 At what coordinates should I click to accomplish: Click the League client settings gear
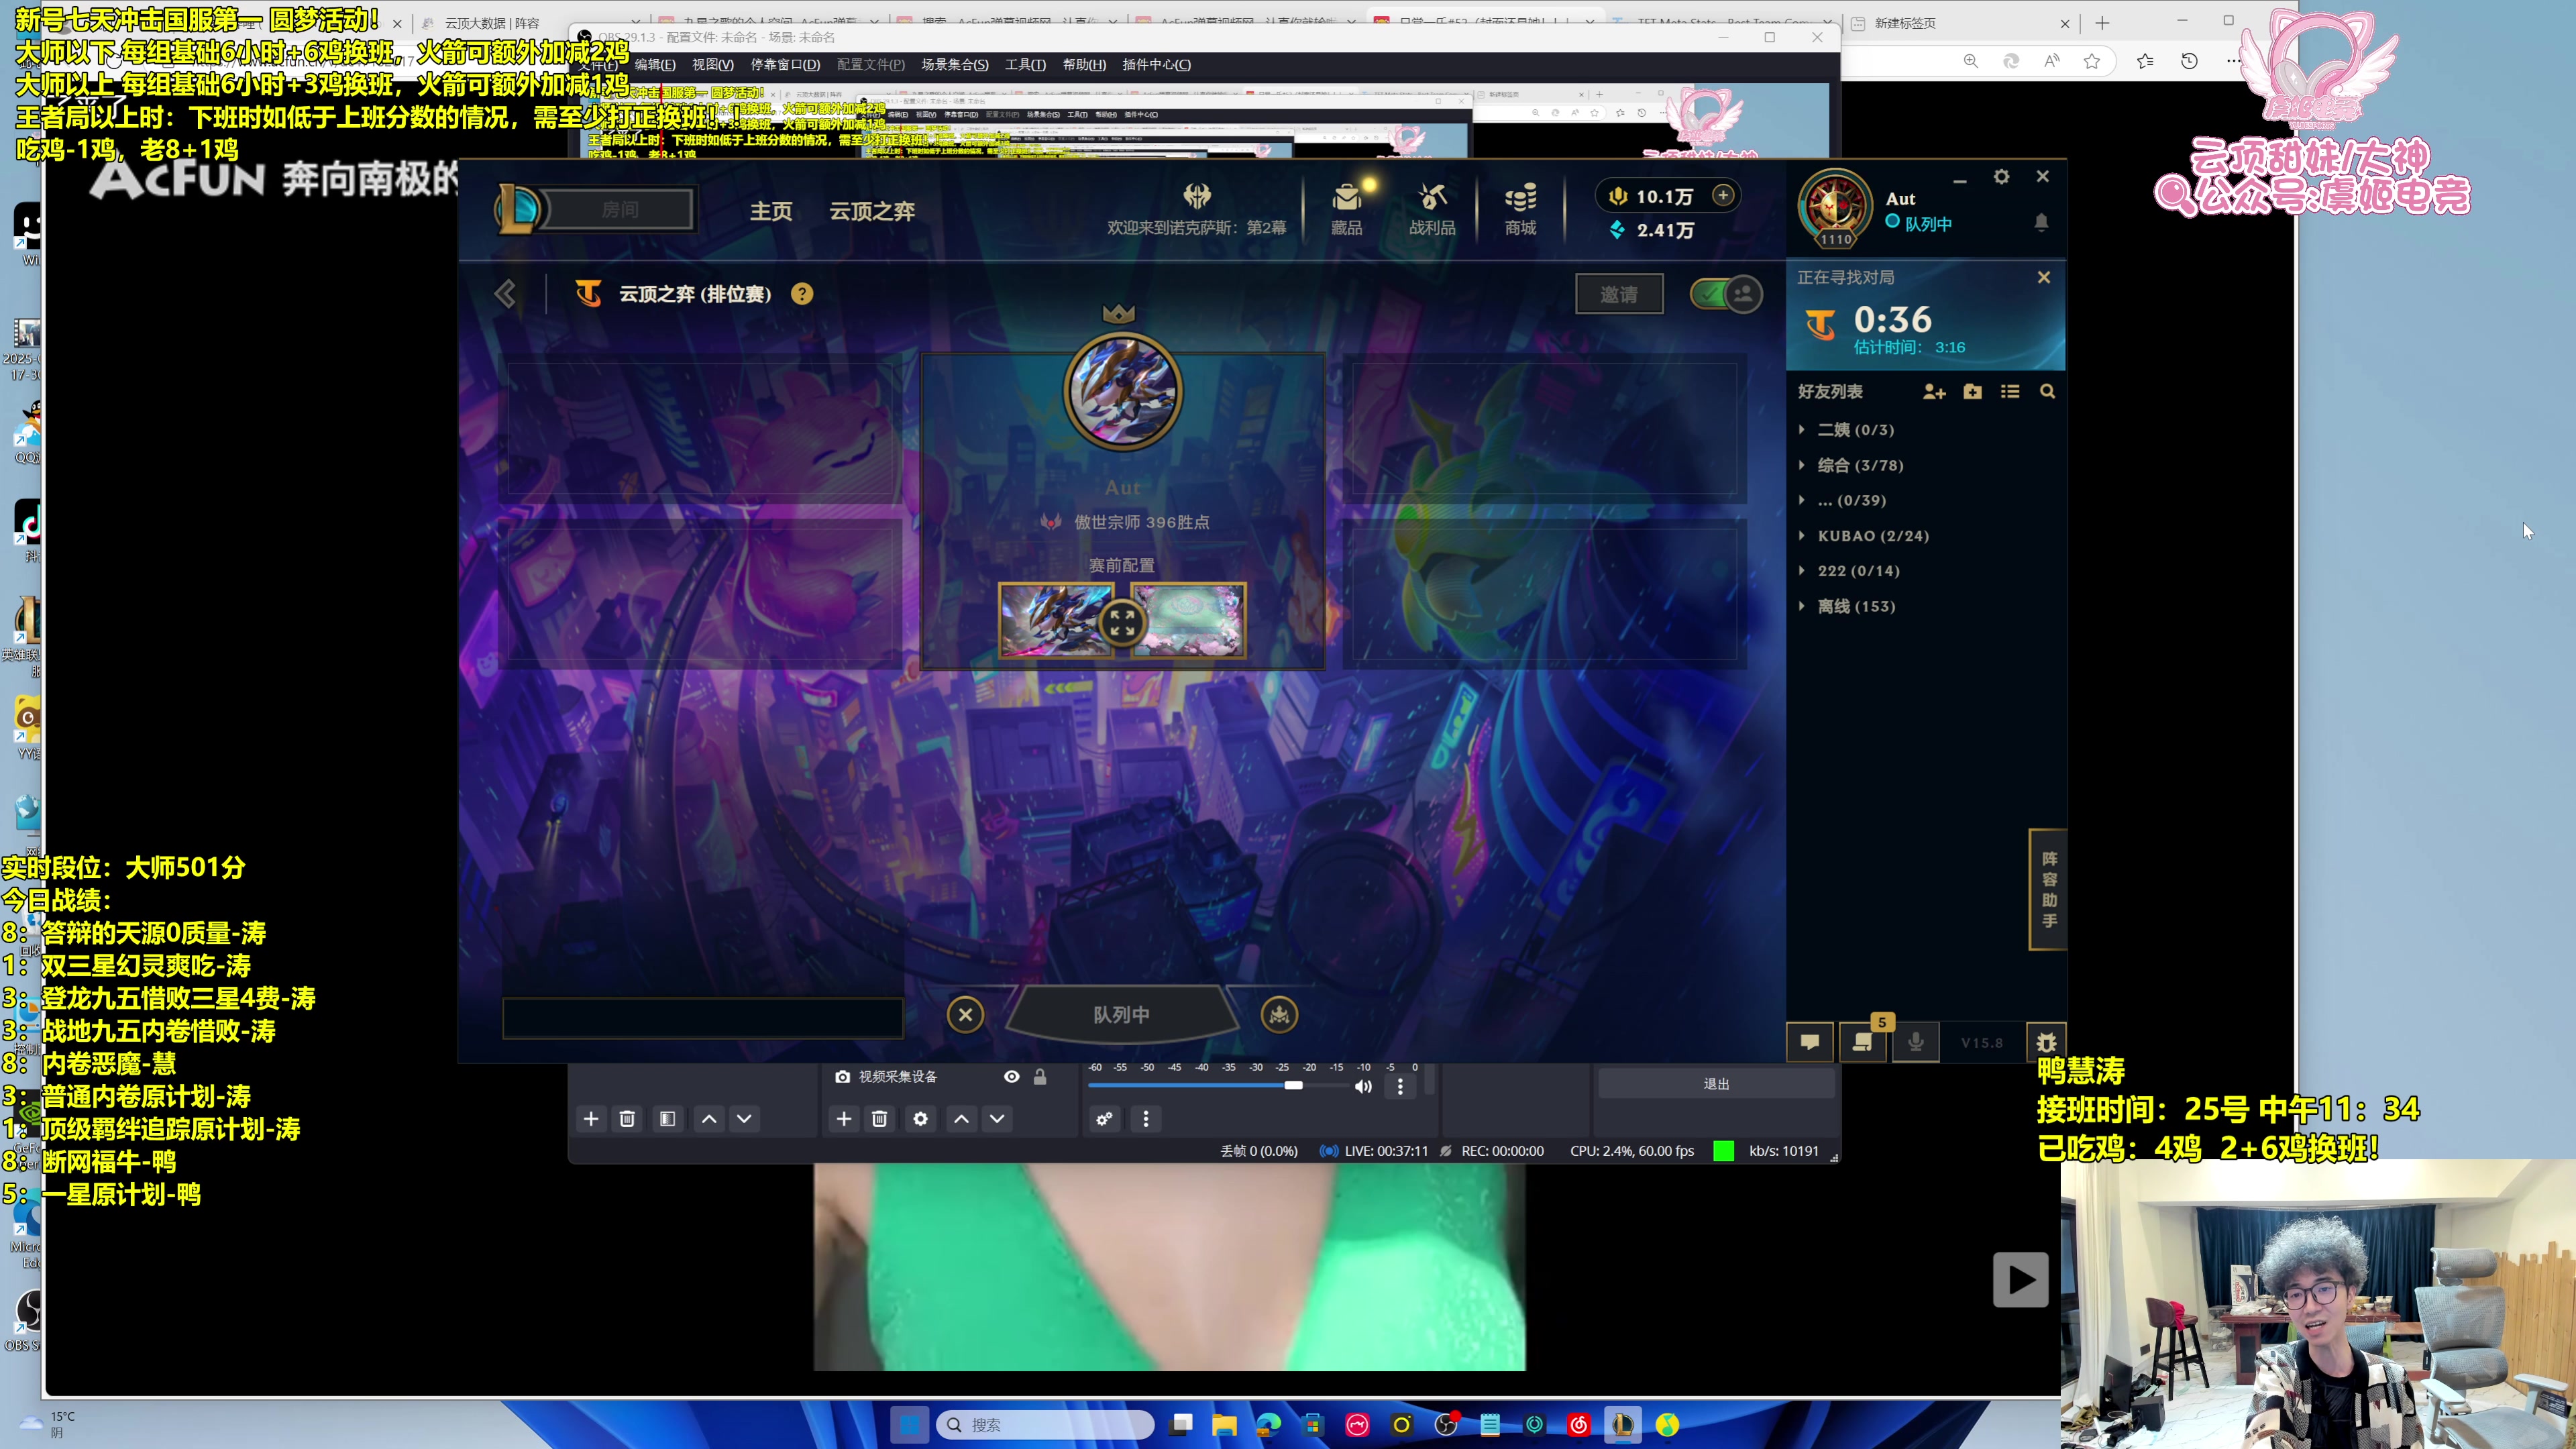[x=2001, y=177]
